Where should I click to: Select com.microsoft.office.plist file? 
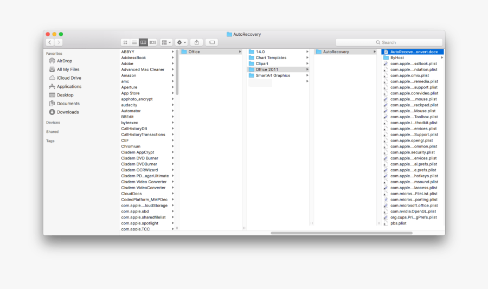[x=413, y=205]
